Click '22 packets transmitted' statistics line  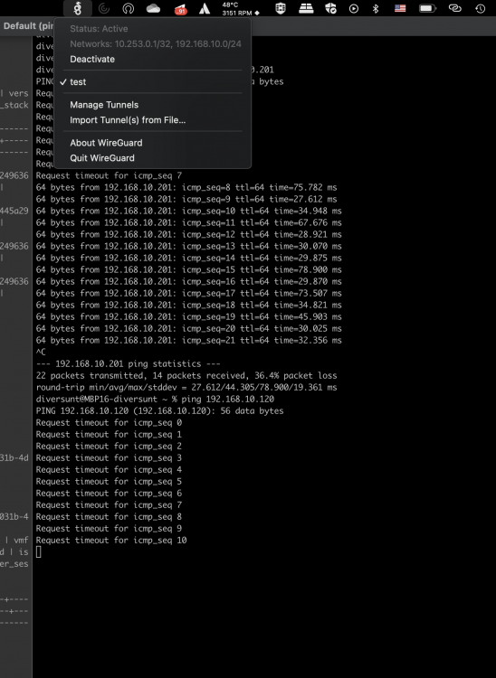(186, 375)
